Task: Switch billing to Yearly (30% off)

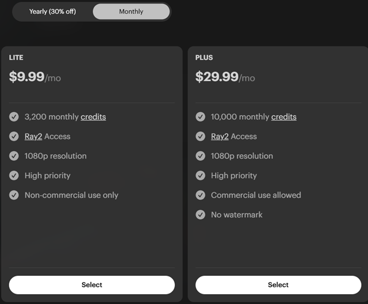Action: pyautogui.click(x=52, y=12)
